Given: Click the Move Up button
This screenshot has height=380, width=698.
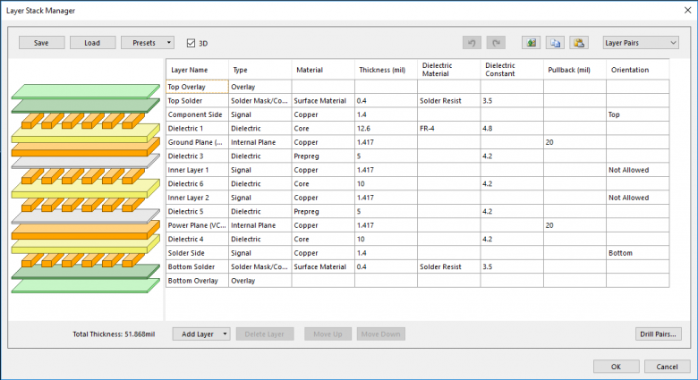Looking at the screenshot, I should point(328,334).
